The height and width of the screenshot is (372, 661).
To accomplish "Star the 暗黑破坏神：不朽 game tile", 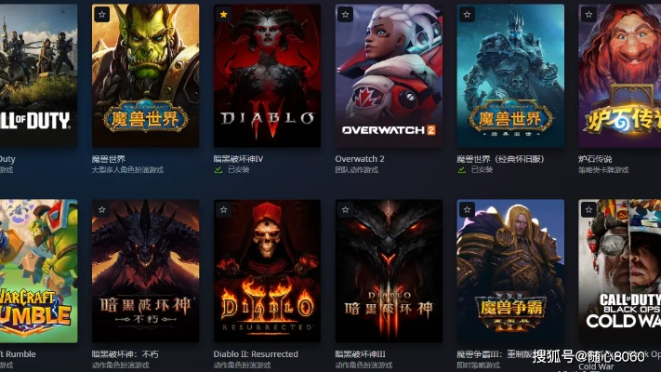I will point(102,209).
